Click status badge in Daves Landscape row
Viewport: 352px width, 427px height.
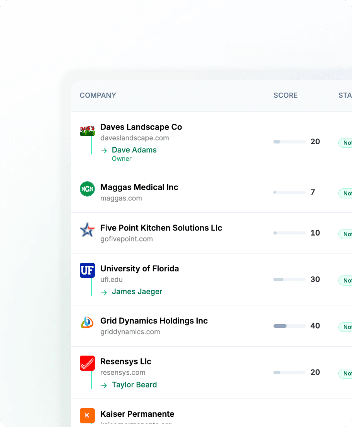(x=345, y=143)
